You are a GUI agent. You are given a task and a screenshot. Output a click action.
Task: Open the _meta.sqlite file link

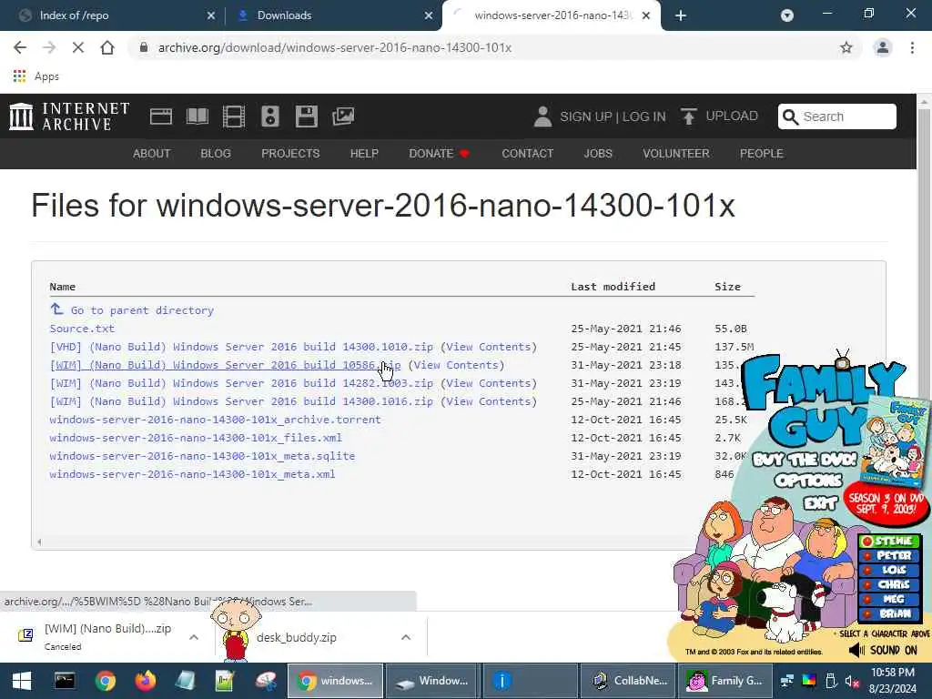coord(202,456)
